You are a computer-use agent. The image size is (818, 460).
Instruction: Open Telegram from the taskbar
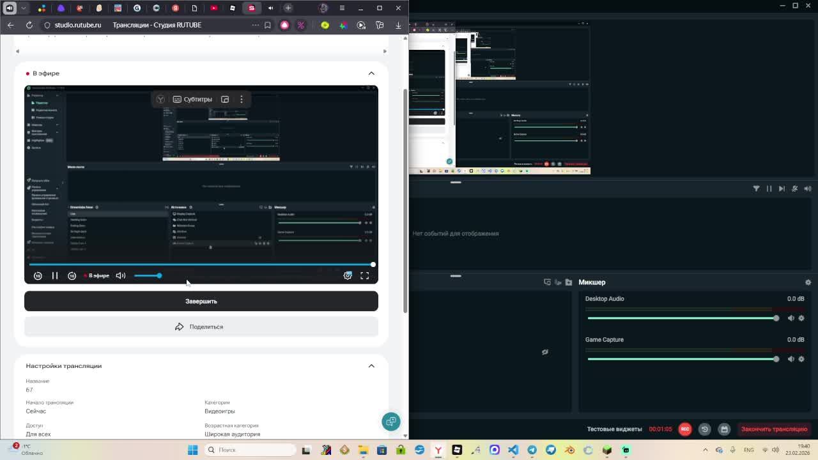click(x=532, y=450)
